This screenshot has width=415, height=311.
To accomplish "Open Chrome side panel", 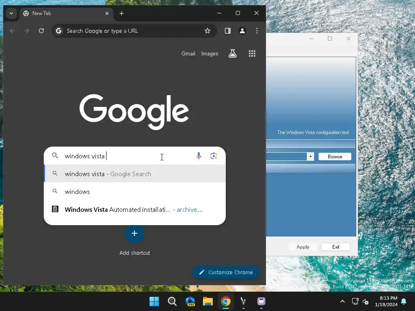I will point(228,31).
